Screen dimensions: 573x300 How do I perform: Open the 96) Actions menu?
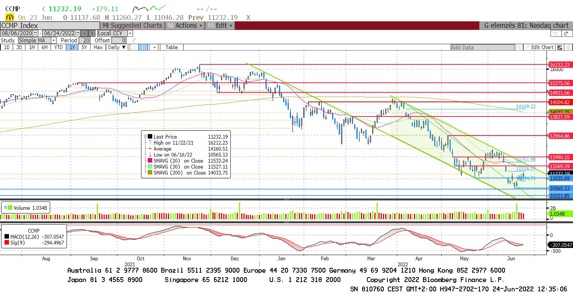coord(185,25)
